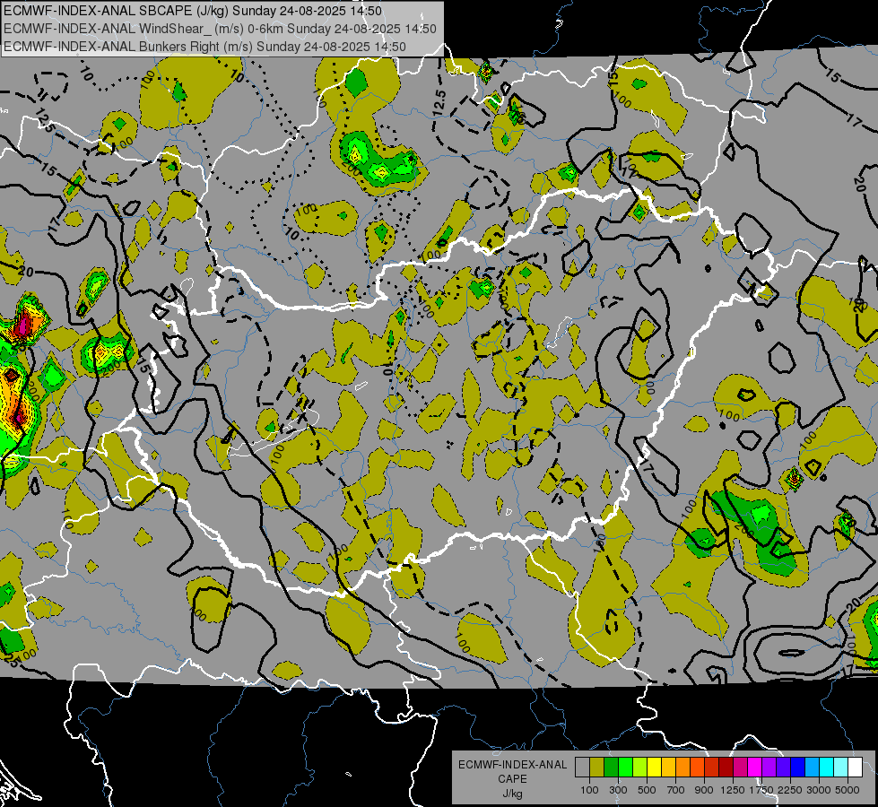Click the J/kg unit label in the legend
Viewport: 878px width, 807px height.
(512, 794)
